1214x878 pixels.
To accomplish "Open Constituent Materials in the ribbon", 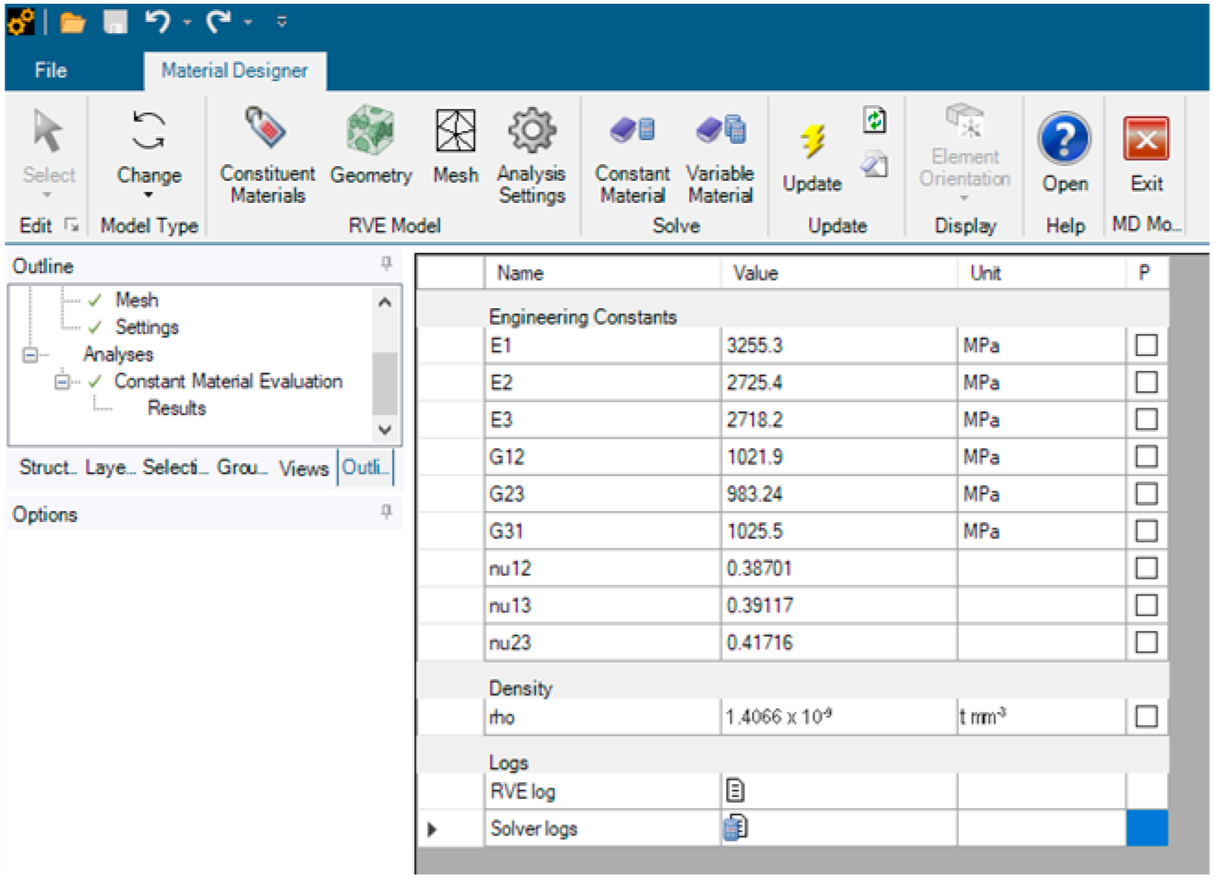I will (267, 155).
